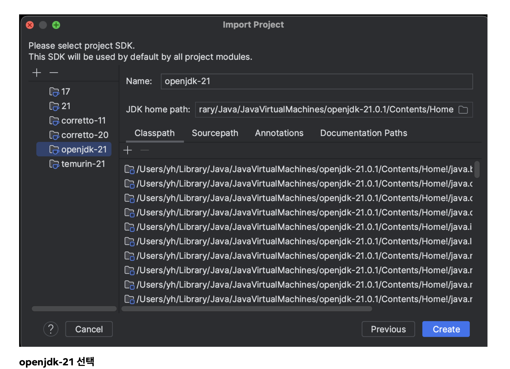510x369 pixels.
Task: Switch to the Annotations tab
Action: click(x=279, y=133)
